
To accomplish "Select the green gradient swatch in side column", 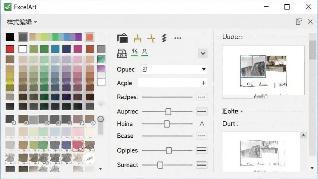I will pos(101,59).
